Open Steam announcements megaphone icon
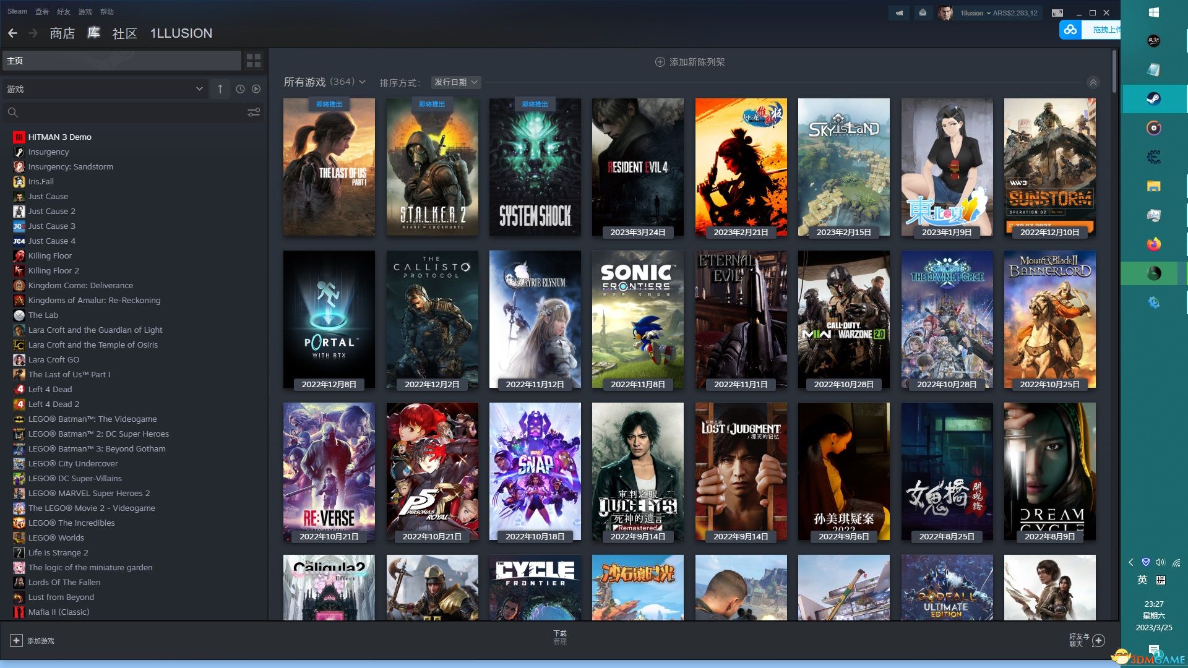The height and width of the screenshot is (668, 1188). 899,12
